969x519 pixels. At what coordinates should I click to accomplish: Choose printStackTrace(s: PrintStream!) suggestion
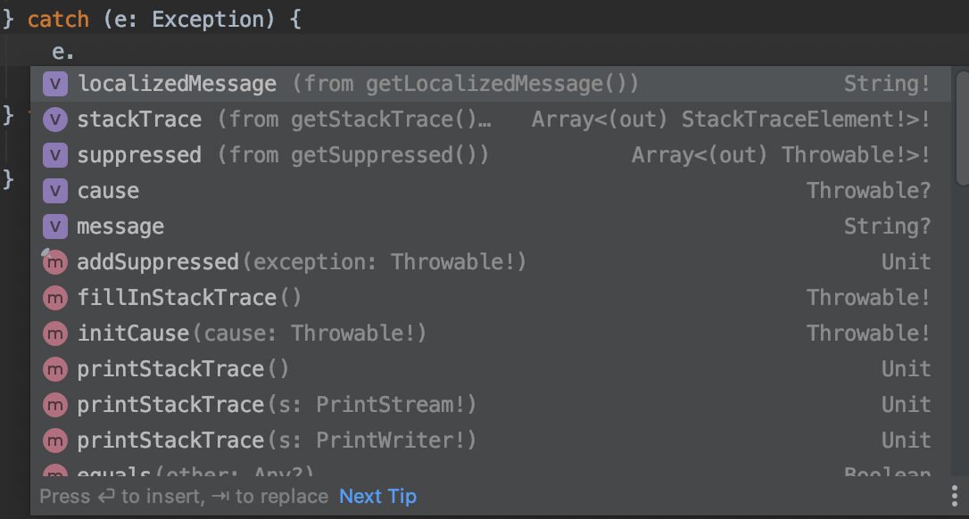click(491, 405)
